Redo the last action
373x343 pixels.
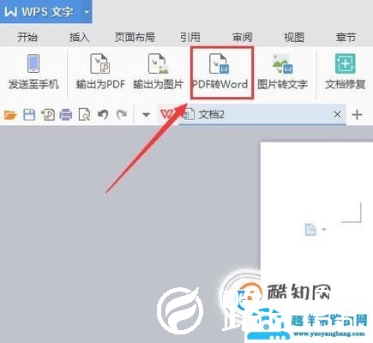pos(122,115)
